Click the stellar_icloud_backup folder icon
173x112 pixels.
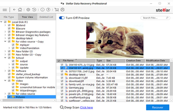click(x=13, y=74)
